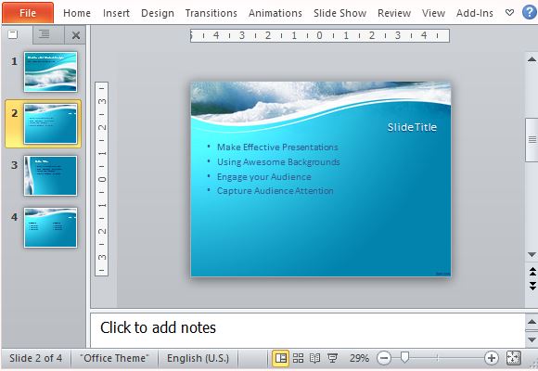538x371 pixels.
Task: Click the Slide 2 of 4 status indicator
Action: pyautogui.click(x=35, y=358)
